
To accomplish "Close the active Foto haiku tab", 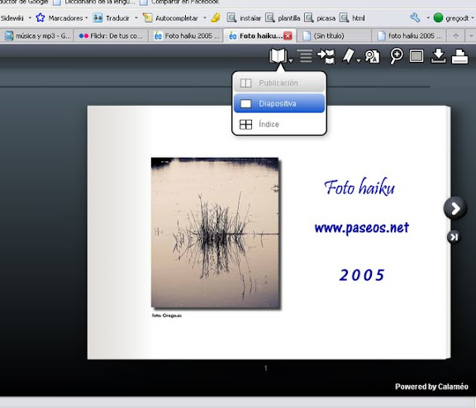I will (288, 36).
